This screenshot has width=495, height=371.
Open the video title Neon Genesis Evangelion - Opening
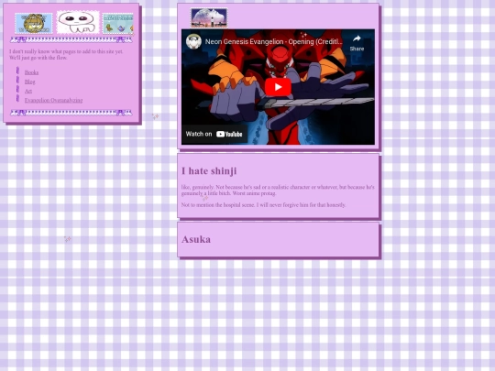coord(274,41)
